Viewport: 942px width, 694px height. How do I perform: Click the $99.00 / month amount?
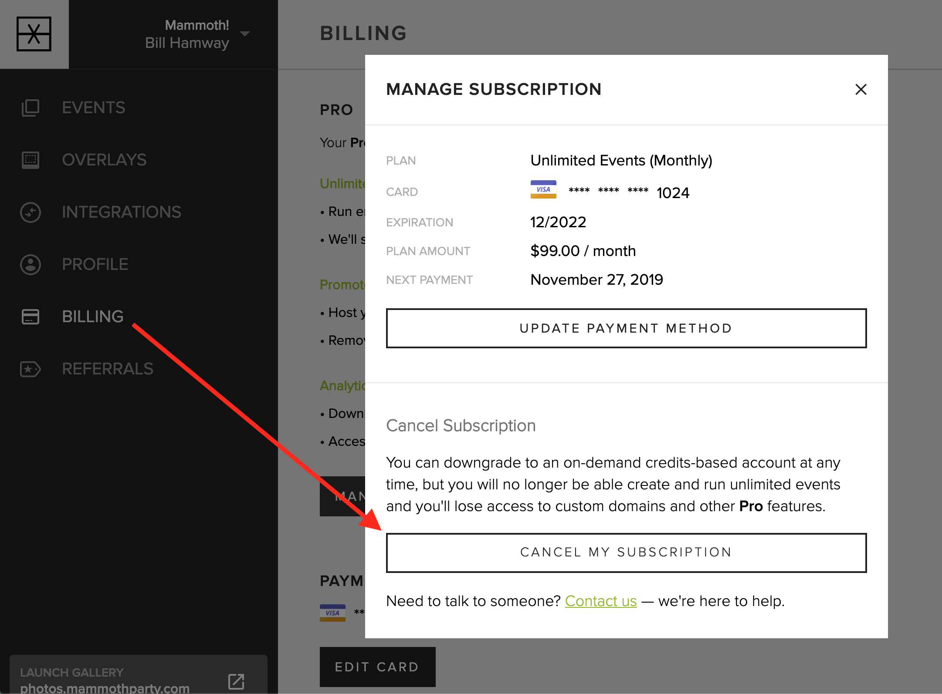point(583,251)
